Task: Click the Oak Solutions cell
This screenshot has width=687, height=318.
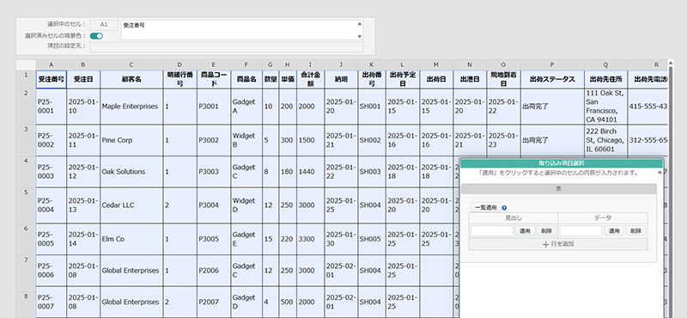Action: pyautogui.click(x=131, y=172)
